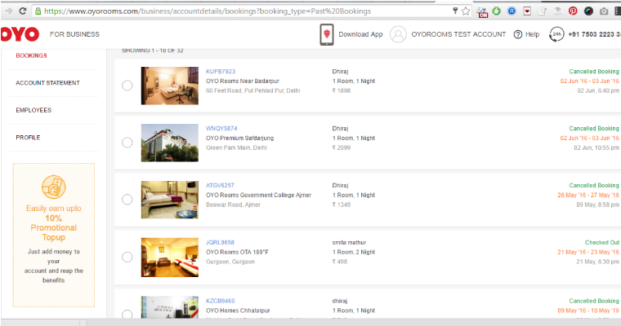
Task: Open the Bookings section in sidebar
Action: (x=31, y=55)
